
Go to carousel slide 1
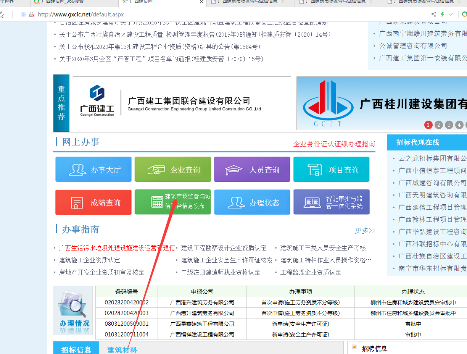coord(428,125)
